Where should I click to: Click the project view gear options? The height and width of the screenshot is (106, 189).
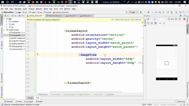(x=20, y=16)
